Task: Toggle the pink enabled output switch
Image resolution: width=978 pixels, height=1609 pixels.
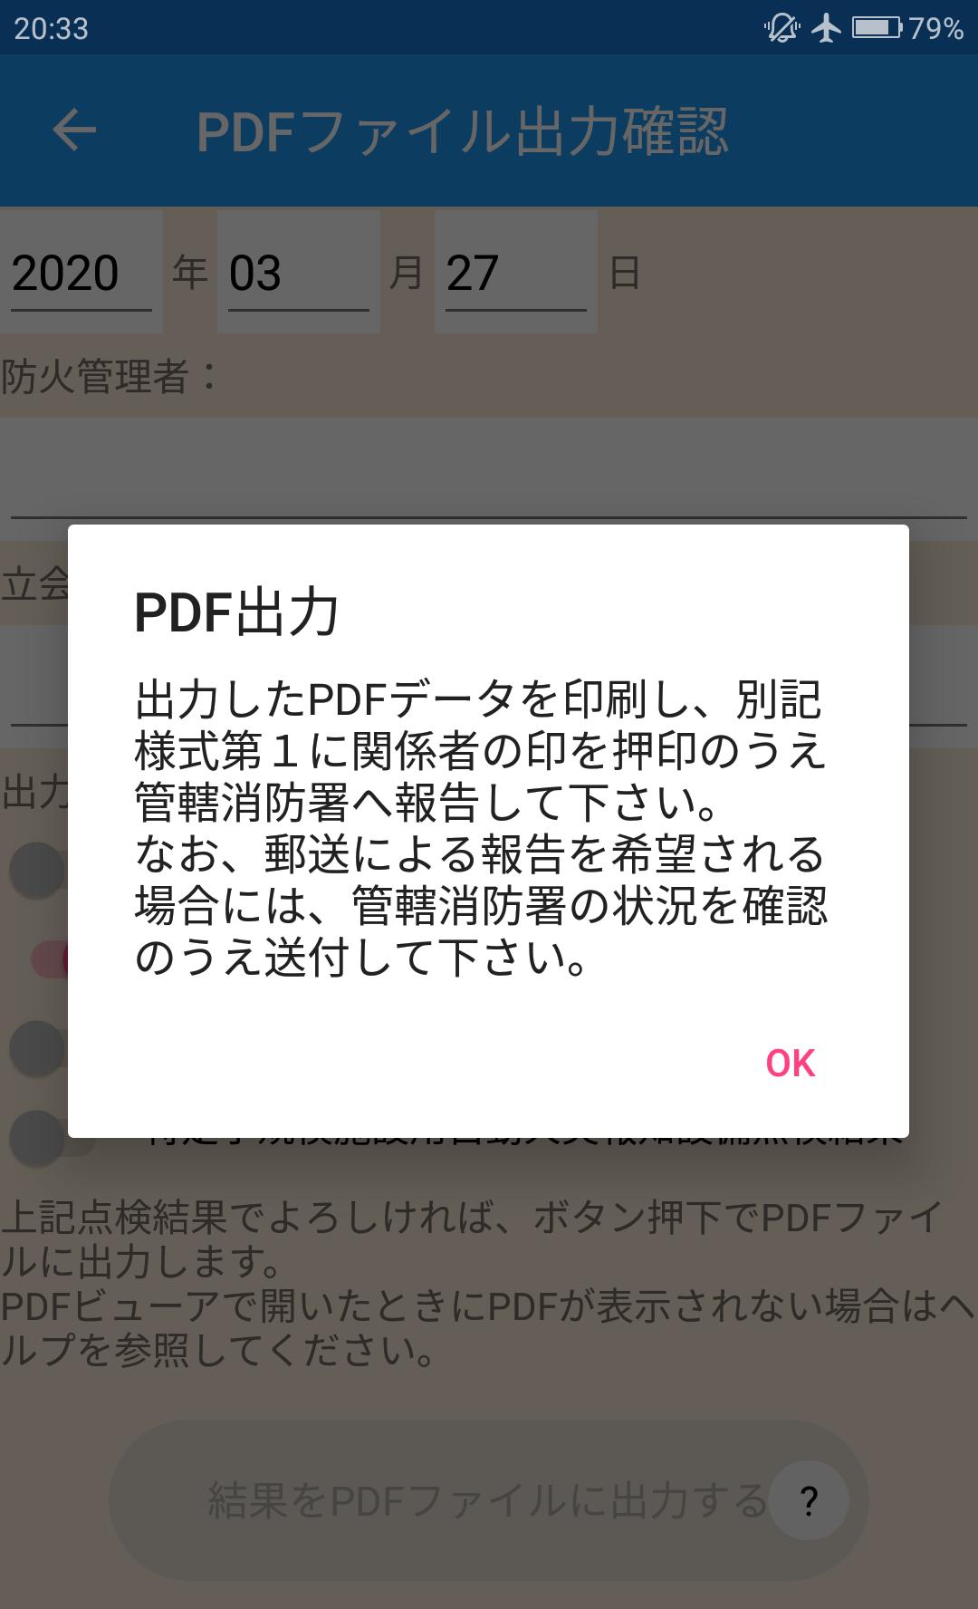Action: tap(49, 959)
